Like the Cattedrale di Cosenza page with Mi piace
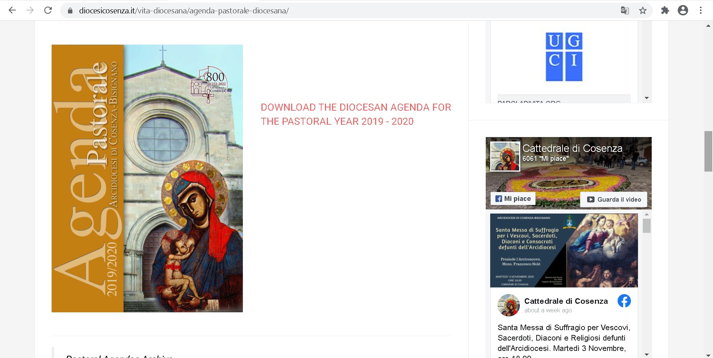The width and height of the screenshot is (713, 358). (x=513, y=199)
